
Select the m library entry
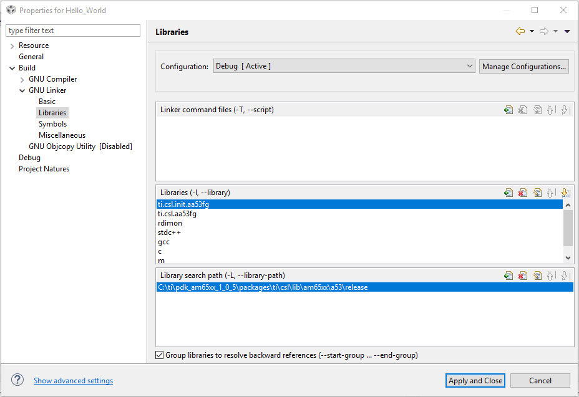tap(359, 260)
